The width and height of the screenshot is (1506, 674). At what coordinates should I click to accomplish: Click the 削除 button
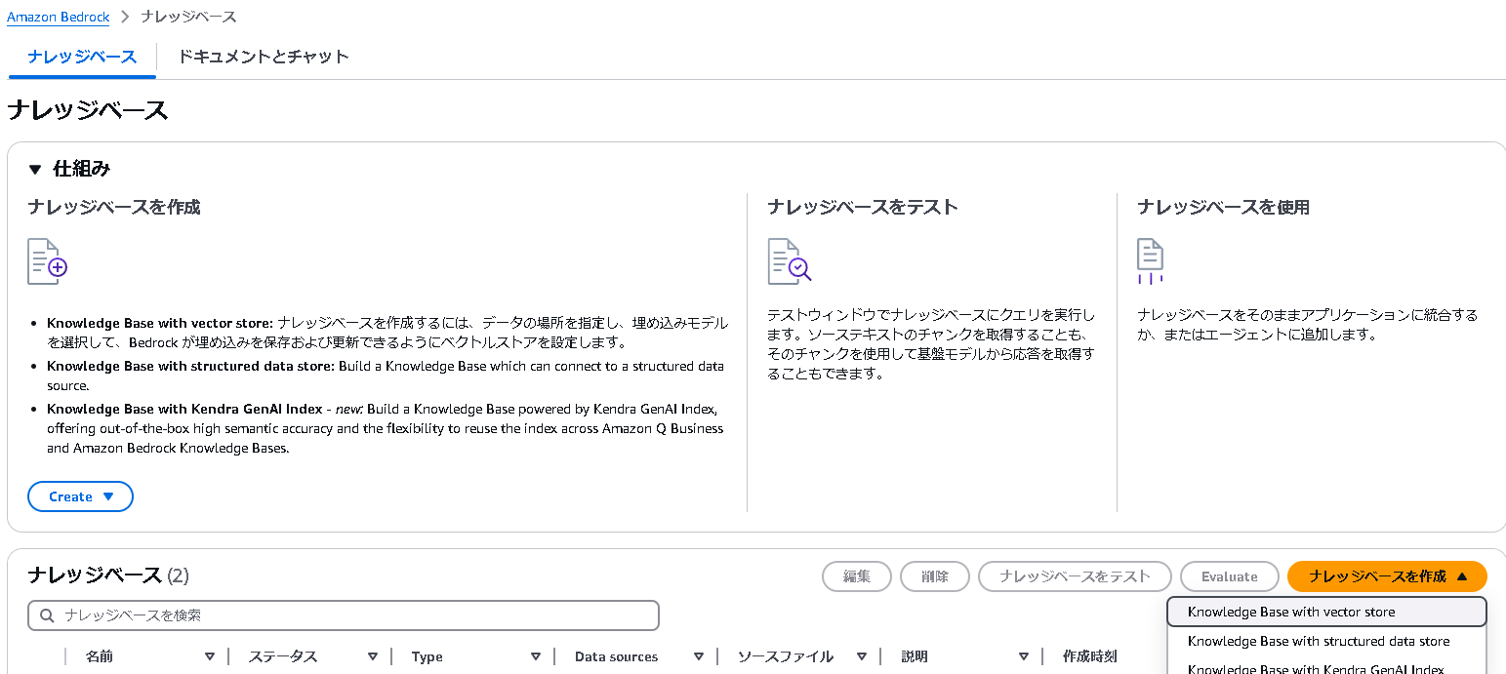[x=935, y=576]
